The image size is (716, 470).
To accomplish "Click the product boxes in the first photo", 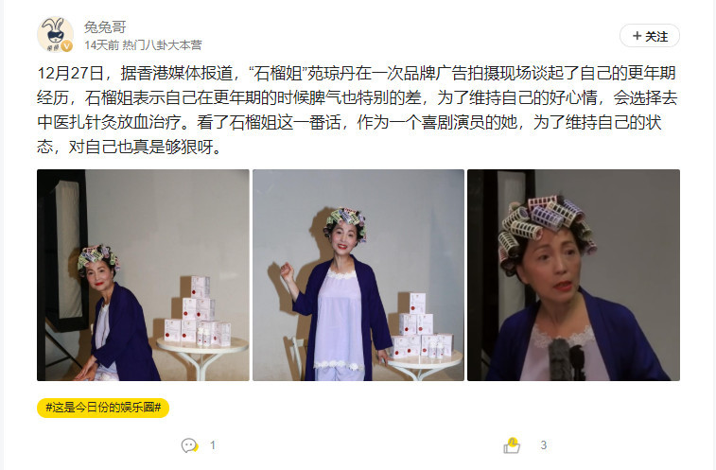I will point(198,311).
